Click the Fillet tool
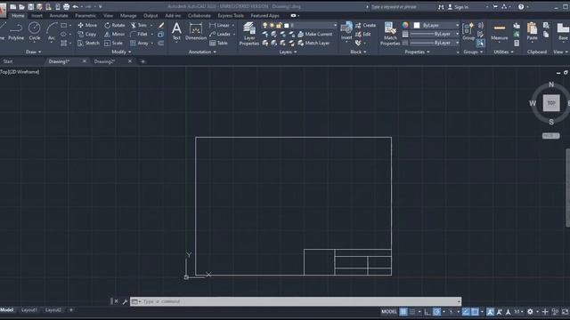Image resolution: width=570 pixels, height=320 pixels. tap(139, 34)
